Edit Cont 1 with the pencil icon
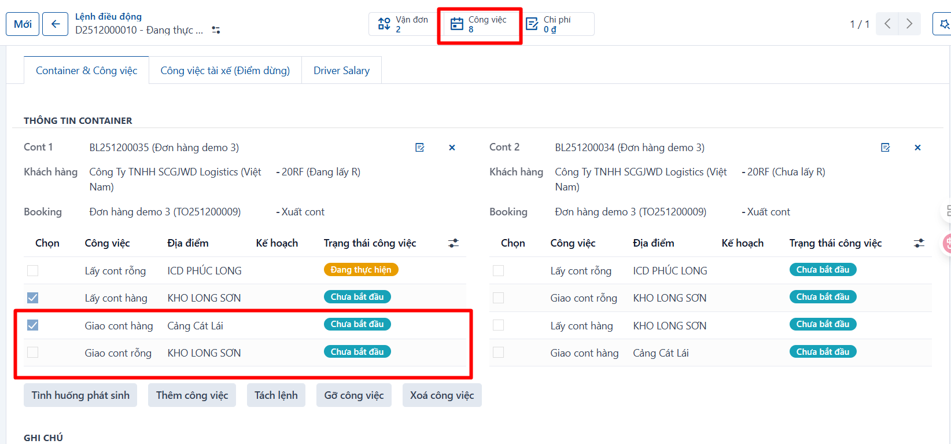The width and height of the screenshot is (951, 444). pos(420,148)
